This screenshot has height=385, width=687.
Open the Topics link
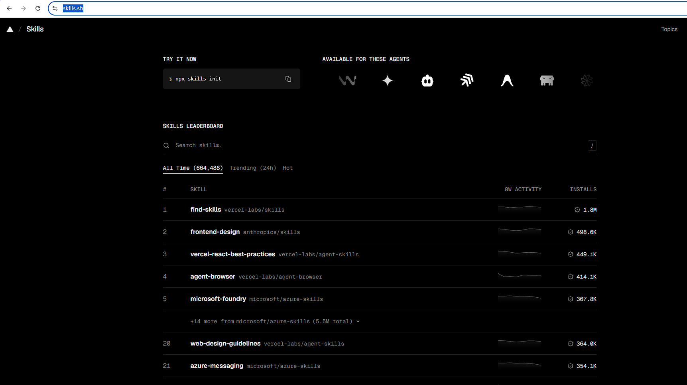pyautogui.click(x=669, y=29)
